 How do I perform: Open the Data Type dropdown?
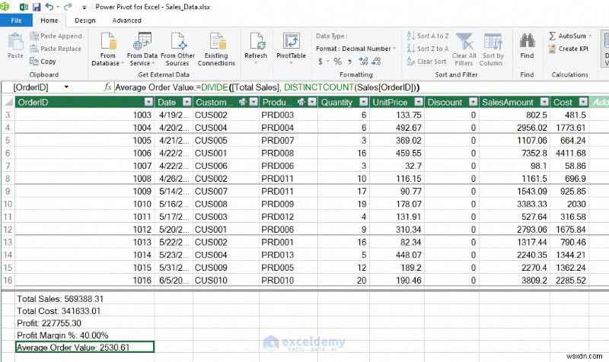pyautogui.click(x=334, y=36)
